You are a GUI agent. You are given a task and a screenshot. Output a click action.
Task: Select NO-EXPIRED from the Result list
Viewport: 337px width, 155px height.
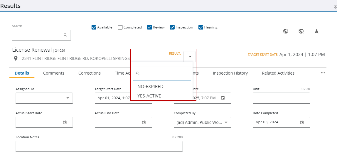(150, 87)
